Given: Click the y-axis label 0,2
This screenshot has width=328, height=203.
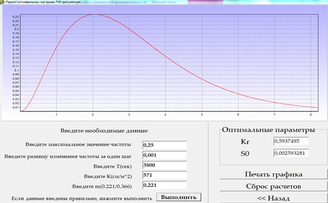Looking at the screenshot, I should (17, 29).
